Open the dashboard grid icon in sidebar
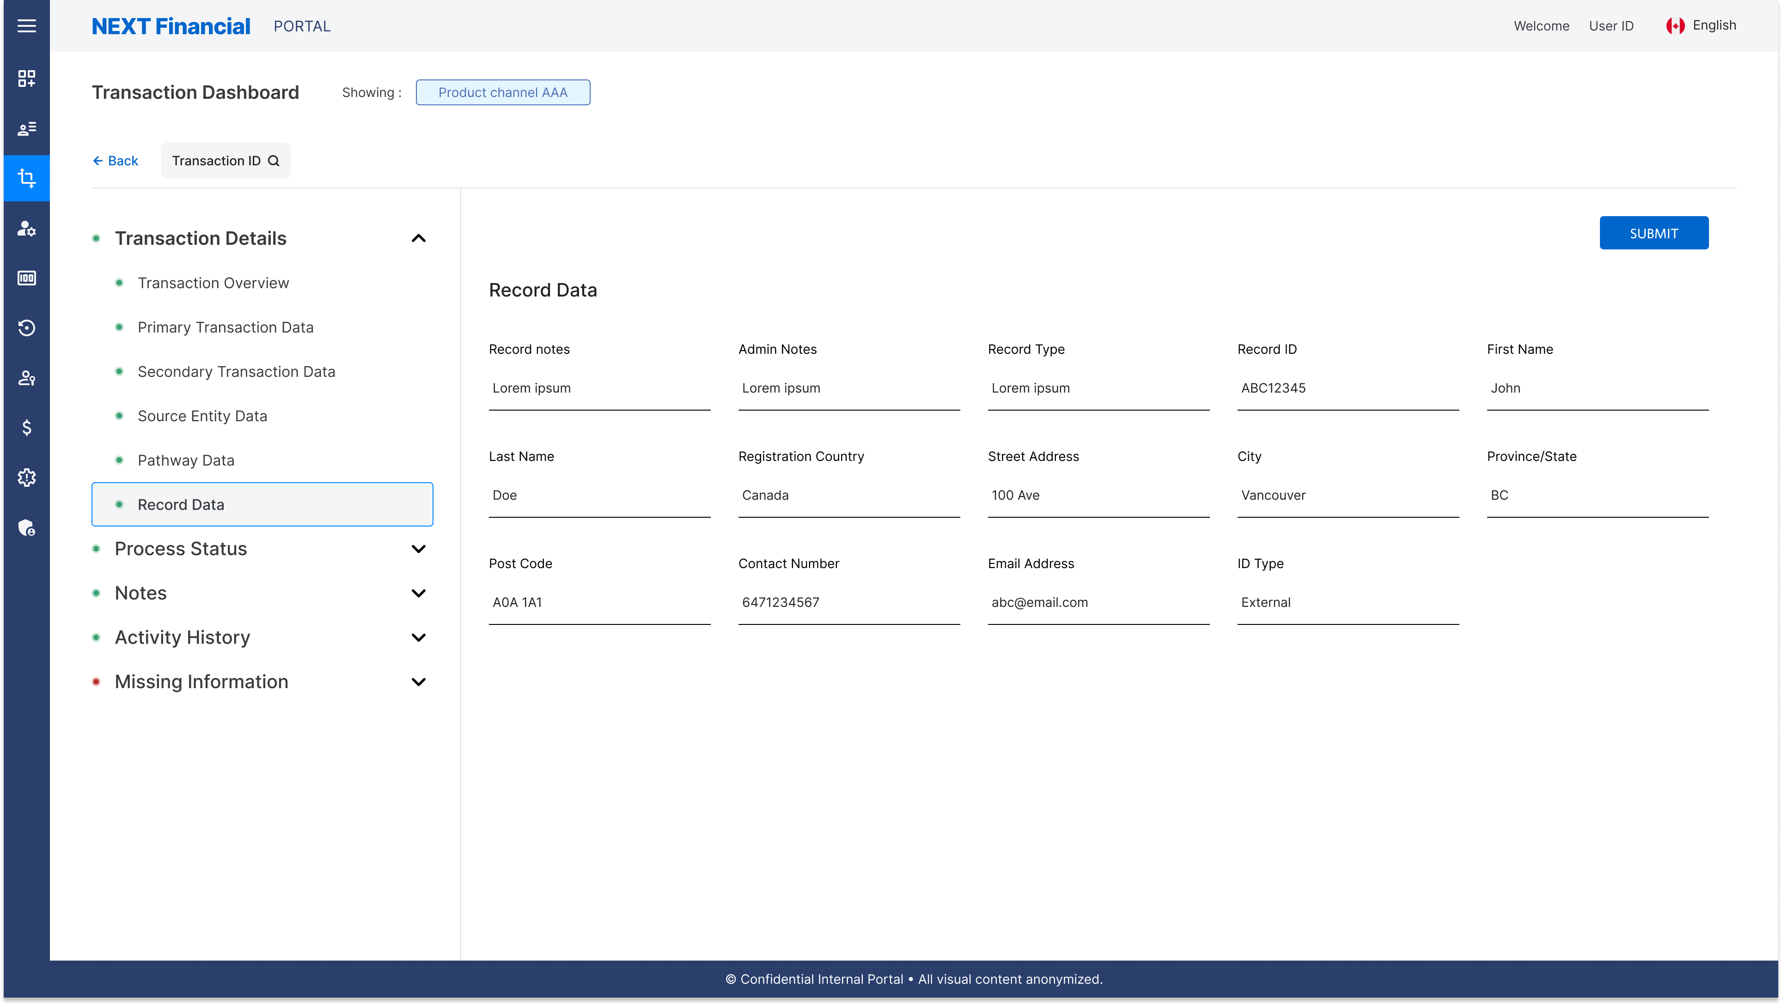The image size is (1782, 1005). 27,78
